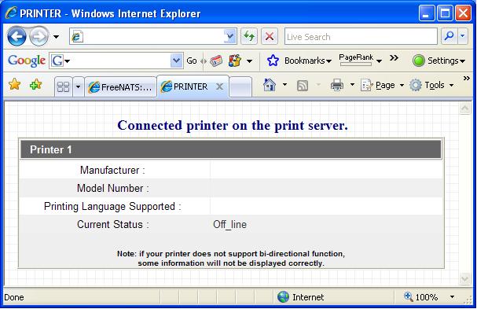Switch to the FreeNATS tab
477x309 pixels.
(x=120, y=87)
